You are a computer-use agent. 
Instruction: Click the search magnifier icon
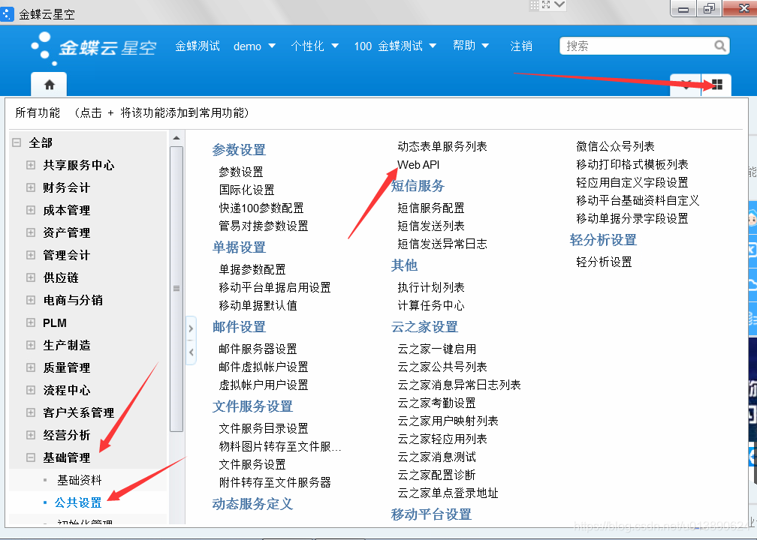(x=719, y=46)
